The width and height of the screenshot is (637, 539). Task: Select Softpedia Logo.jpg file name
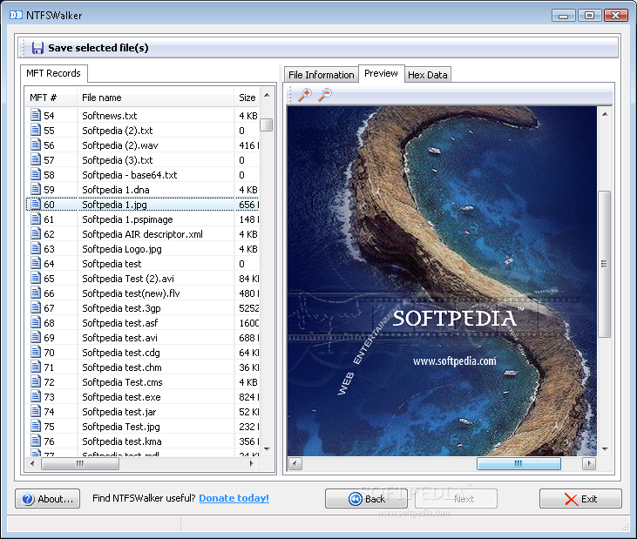click(122, 249)
